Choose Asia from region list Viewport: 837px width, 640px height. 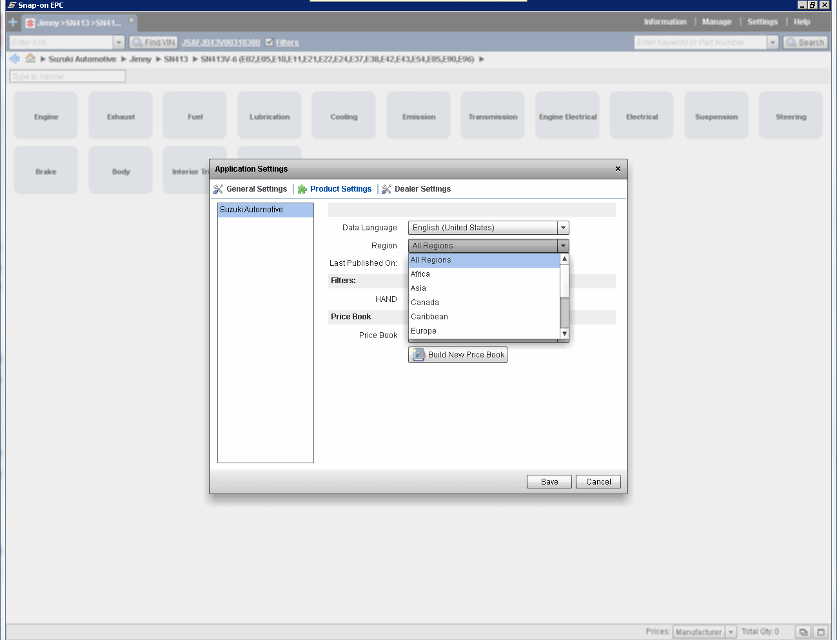pyautogui.click(x=484, y=288)
